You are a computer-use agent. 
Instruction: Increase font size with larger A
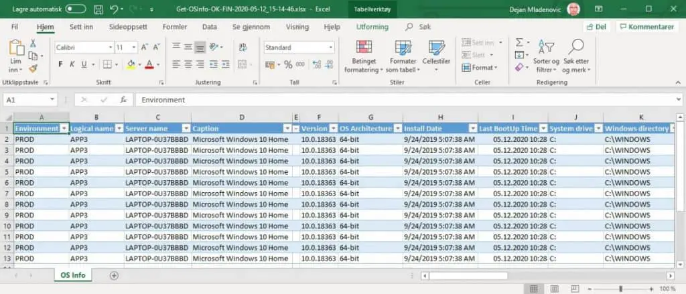pyautogui.click(x=145, y=48)
